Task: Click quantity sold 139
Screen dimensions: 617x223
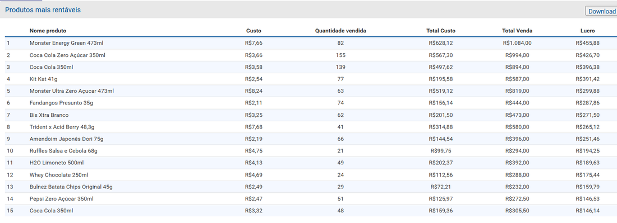Action: point(341,67)
